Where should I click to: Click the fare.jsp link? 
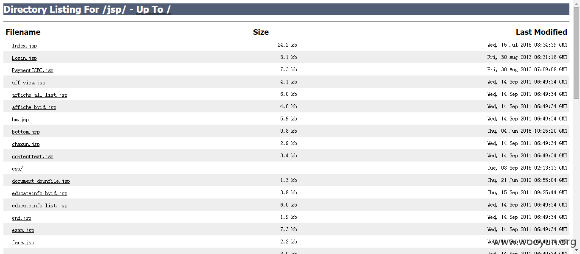point(23,243)
